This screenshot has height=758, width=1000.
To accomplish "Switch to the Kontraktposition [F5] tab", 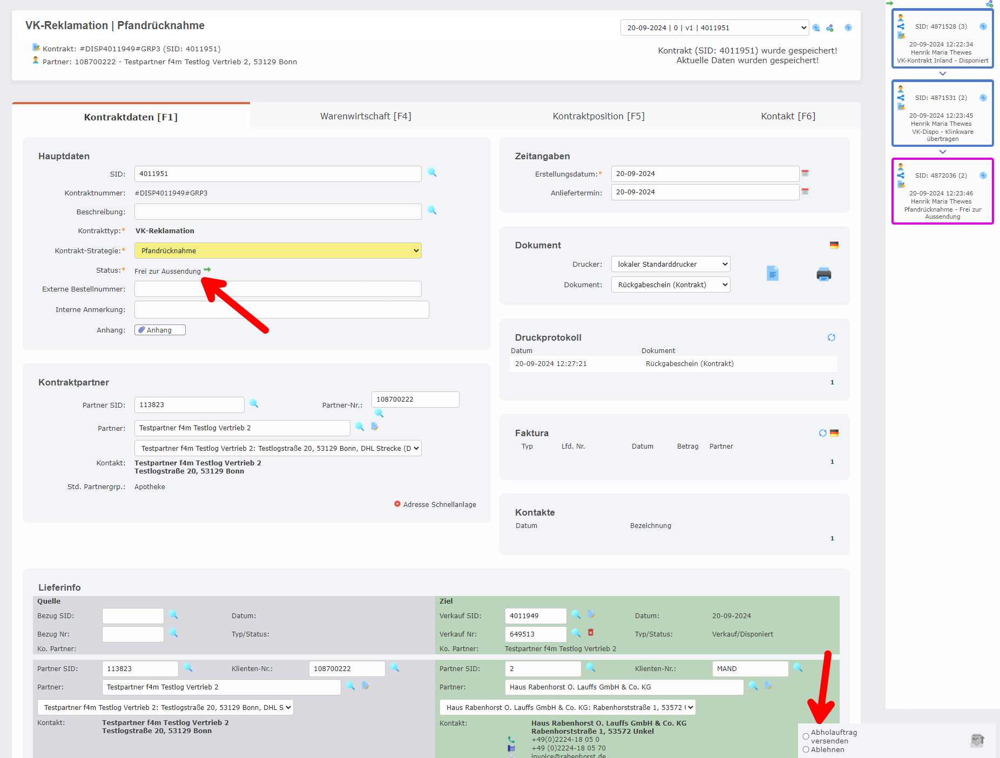I will pos(598,116).
